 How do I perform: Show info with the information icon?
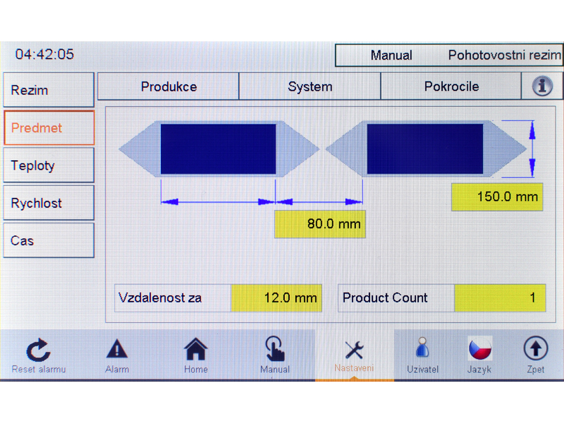point(542,86)
